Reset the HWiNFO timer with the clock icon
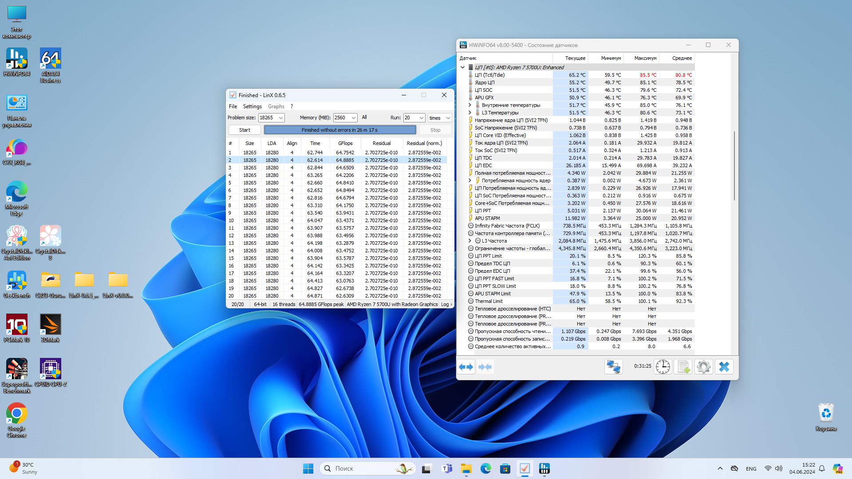Image resolution: width=852 pixels, height=479 pixels. coord(663,367)
